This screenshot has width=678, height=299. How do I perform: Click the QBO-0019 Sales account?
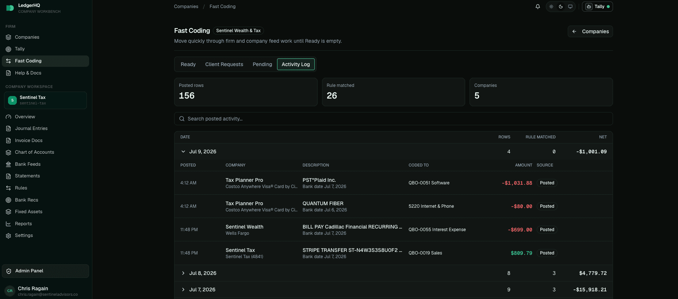(x=425, y=253)
